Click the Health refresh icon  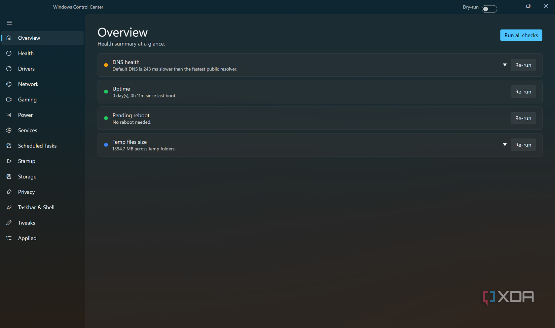tap(9, 53)
